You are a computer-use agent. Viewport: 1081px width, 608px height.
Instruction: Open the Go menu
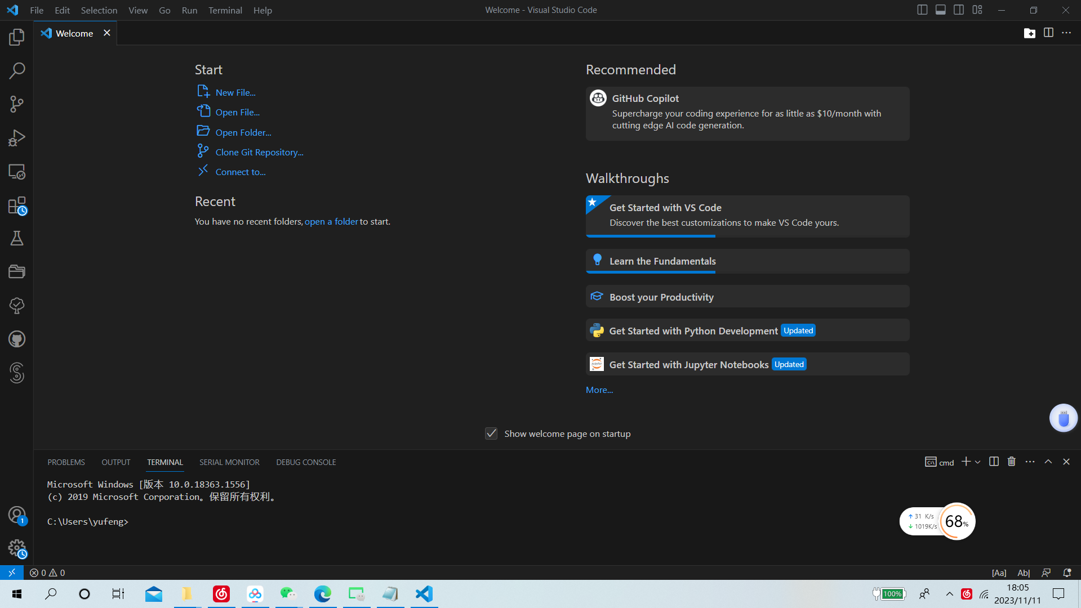coord(164,10)
